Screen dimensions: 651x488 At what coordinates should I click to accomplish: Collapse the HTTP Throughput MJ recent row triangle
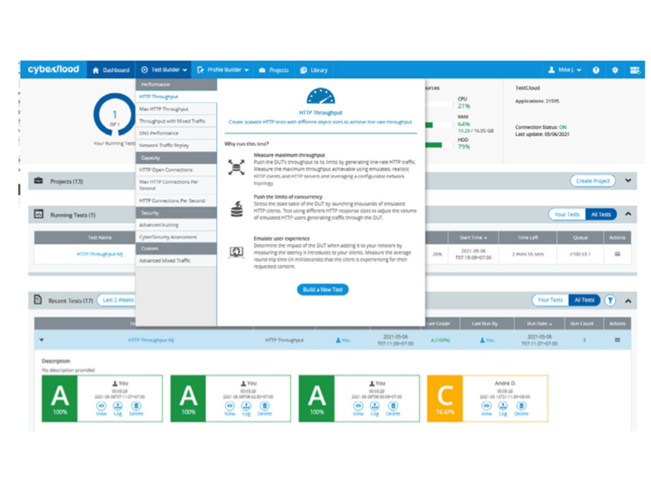pos(42,341)
